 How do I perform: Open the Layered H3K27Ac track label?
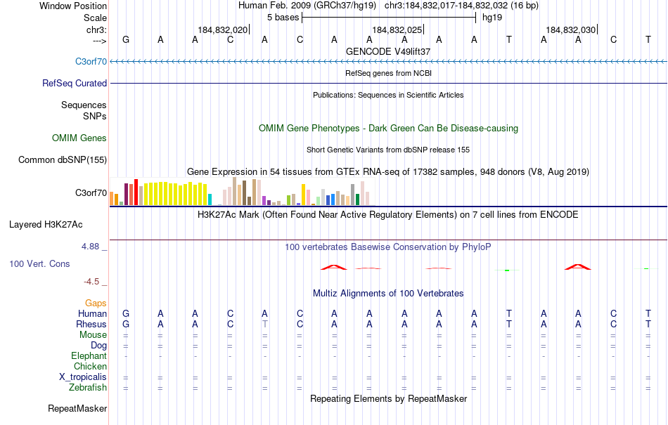pos(46,224)
